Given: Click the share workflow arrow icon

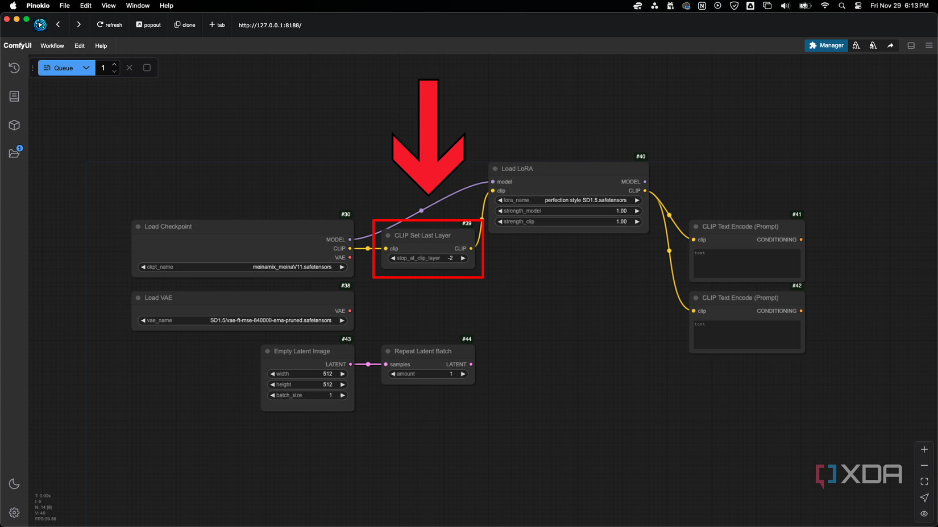Looking at the screenshot, I should pyautogui.click(x=890, y=45).
